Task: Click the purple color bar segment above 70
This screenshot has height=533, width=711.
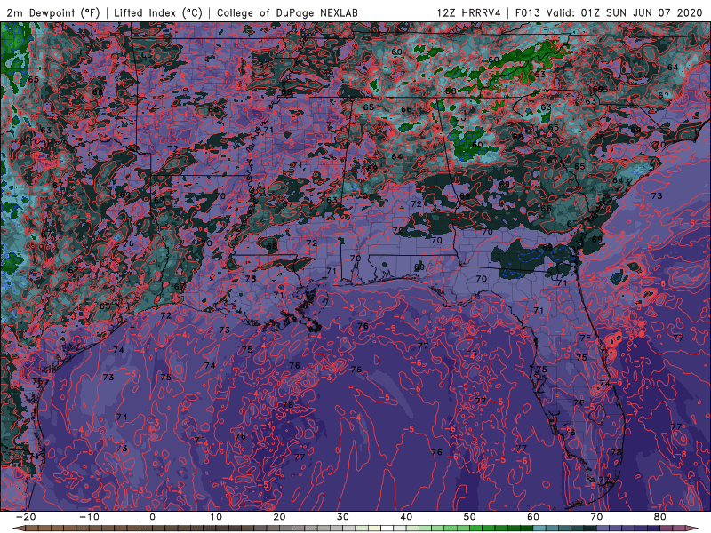Action: click(603, 529)
